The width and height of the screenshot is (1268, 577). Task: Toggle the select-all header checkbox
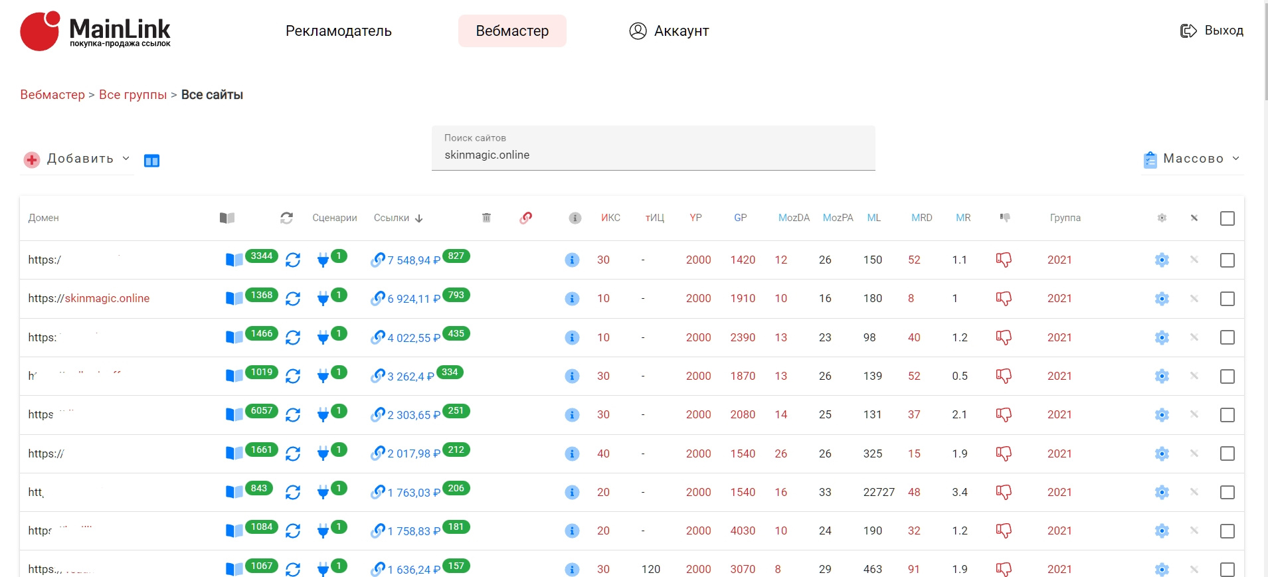tap(1227, 218)
